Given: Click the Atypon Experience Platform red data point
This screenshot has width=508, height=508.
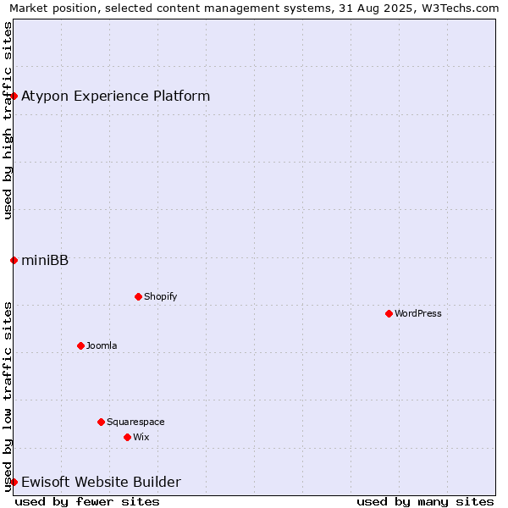Looking at the screenshot, I should point(14,97).
